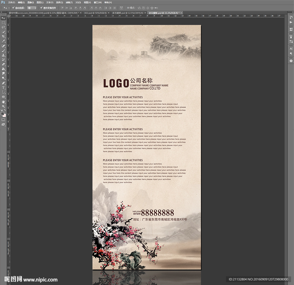Open the 滤镜(T) menu

(x=69, y=2)
